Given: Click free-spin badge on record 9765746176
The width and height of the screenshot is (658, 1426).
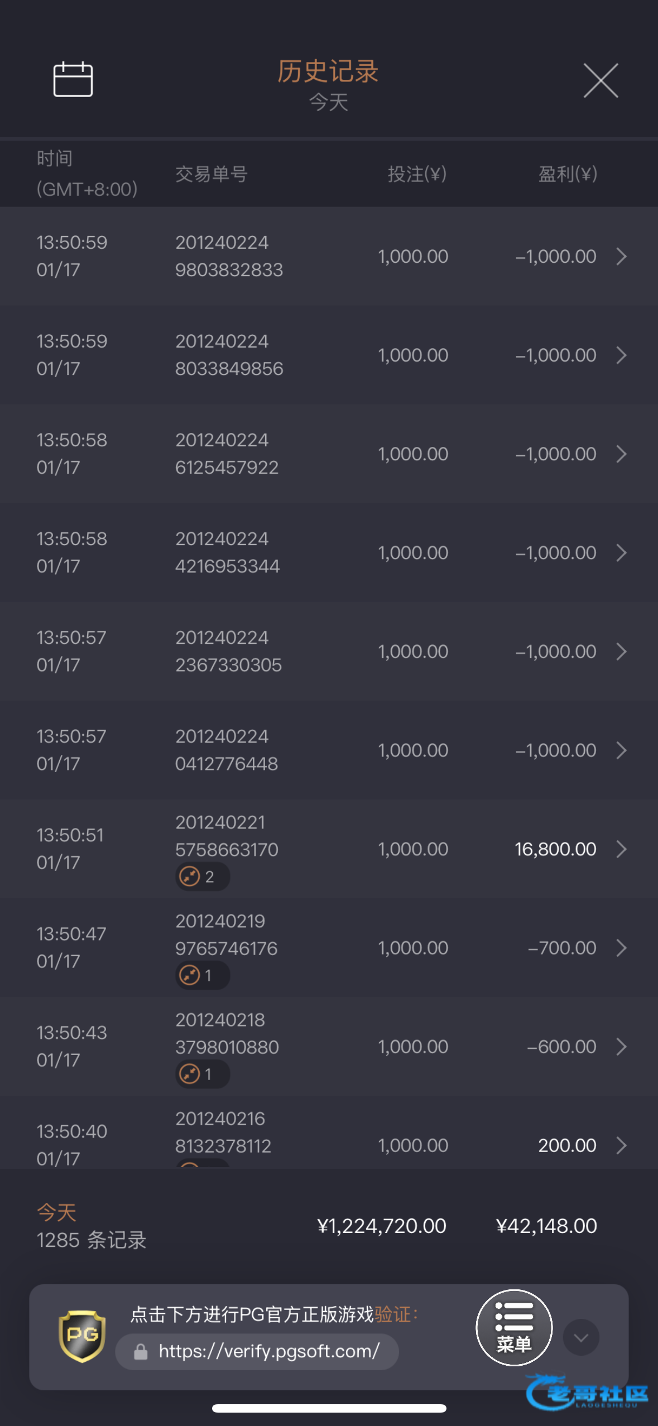Looking at the screenshot, I should pyautogui.click(x=202, y=975).
